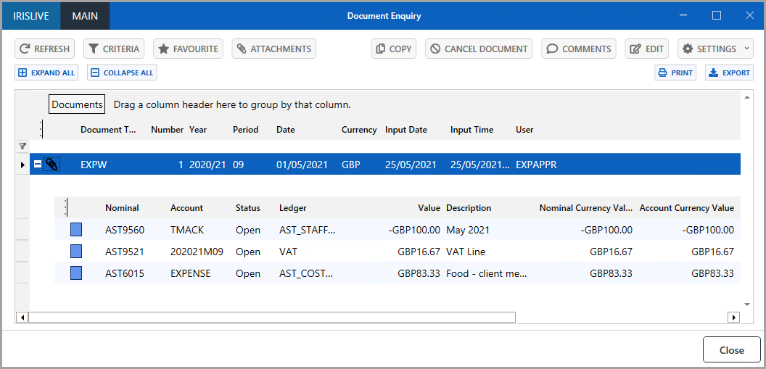The image size is (766, 369).
Task: Sort by Input Time column header
Action: (x=472, y=130)
